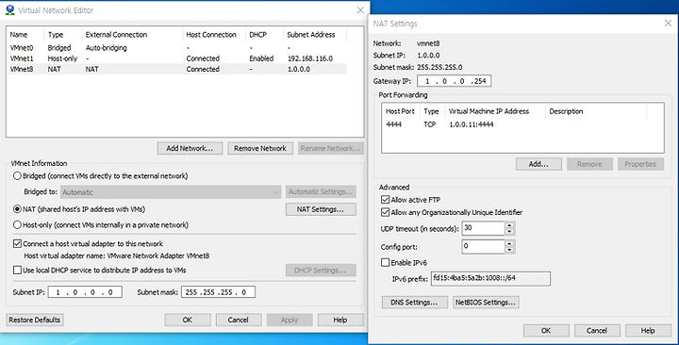The image size is (679, 345).
Task: Click the Host Connection column header
Action: [x=214, y=35]
